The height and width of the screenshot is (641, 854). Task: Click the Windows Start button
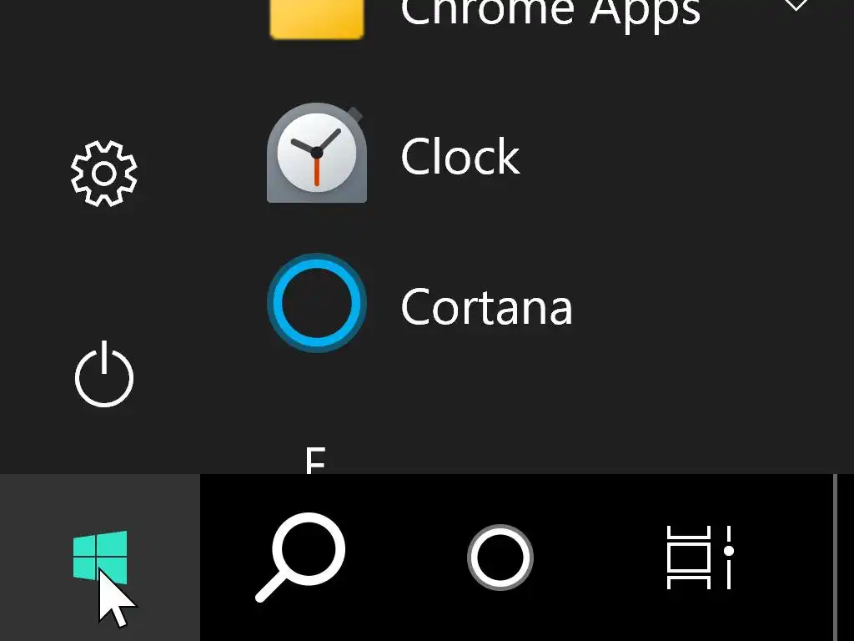[x=100, y=558]
